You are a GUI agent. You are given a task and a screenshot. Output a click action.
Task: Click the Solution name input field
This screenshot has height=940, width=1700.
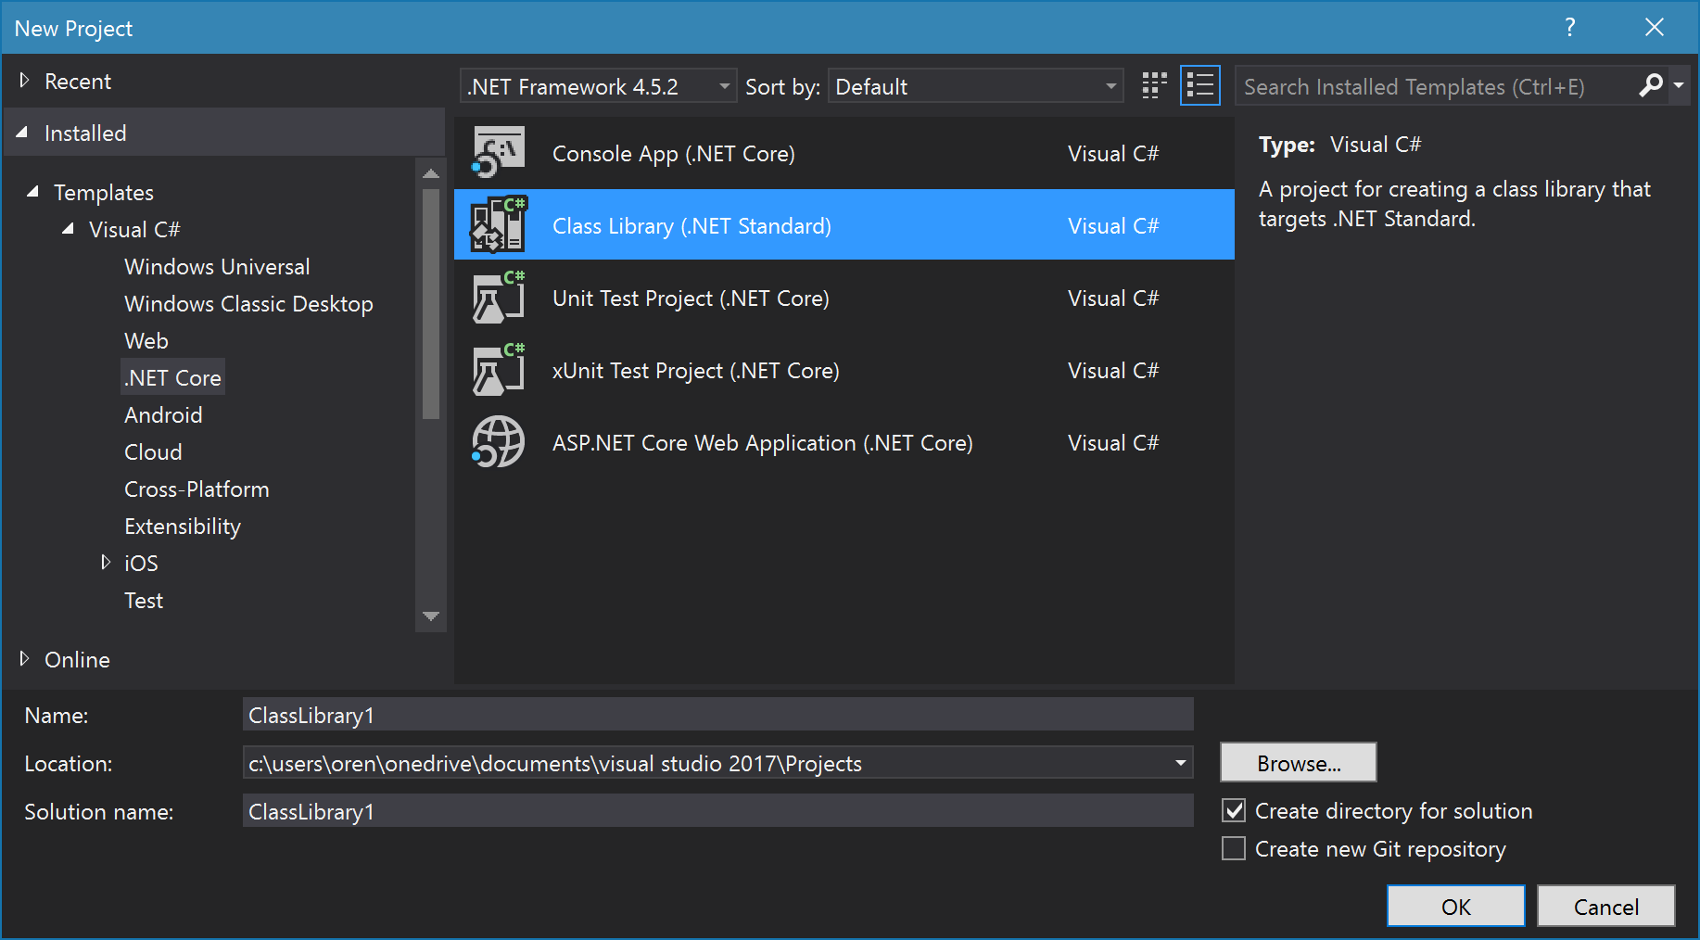tap(718, 811)
